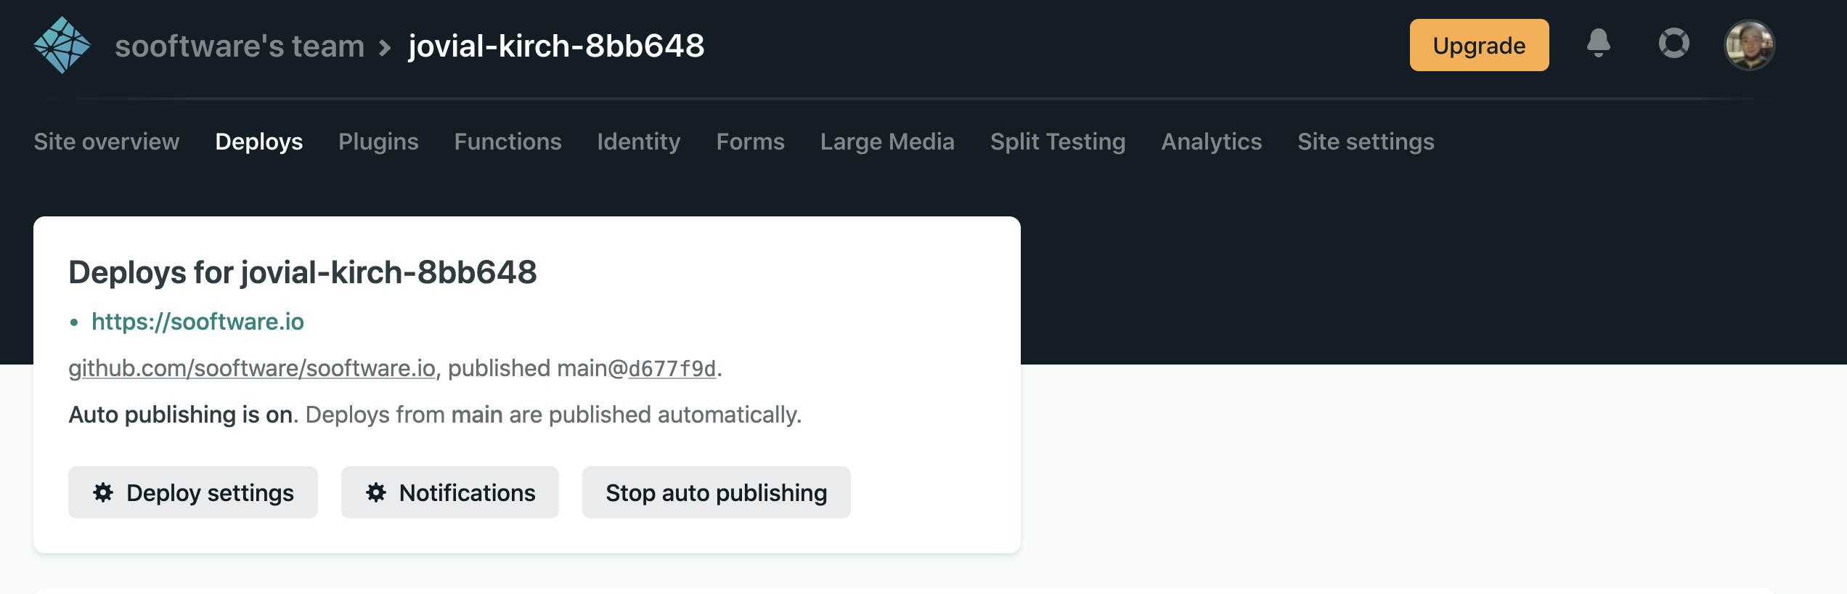Switch to the Plugins tab
This screenshot has height=594, width=1847.
[378, 141]
